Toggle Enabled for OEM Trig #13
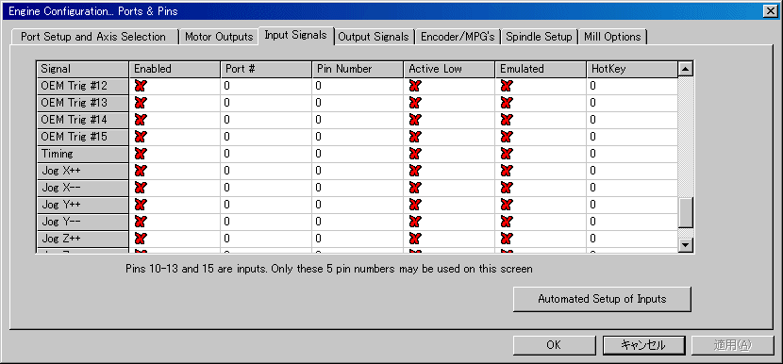The image size is (783, 364). (141, 103)
